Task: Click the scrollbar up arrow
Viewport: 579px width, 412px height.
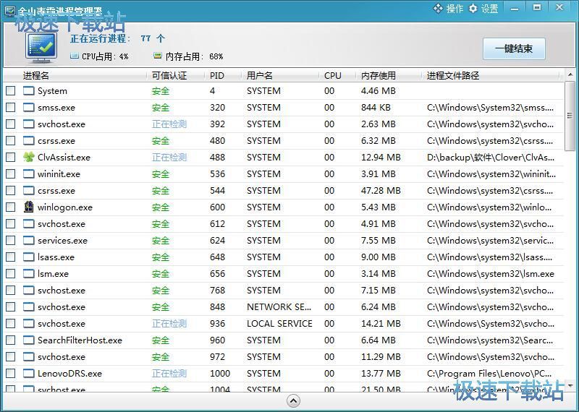Action: click(x=570, y=75)
